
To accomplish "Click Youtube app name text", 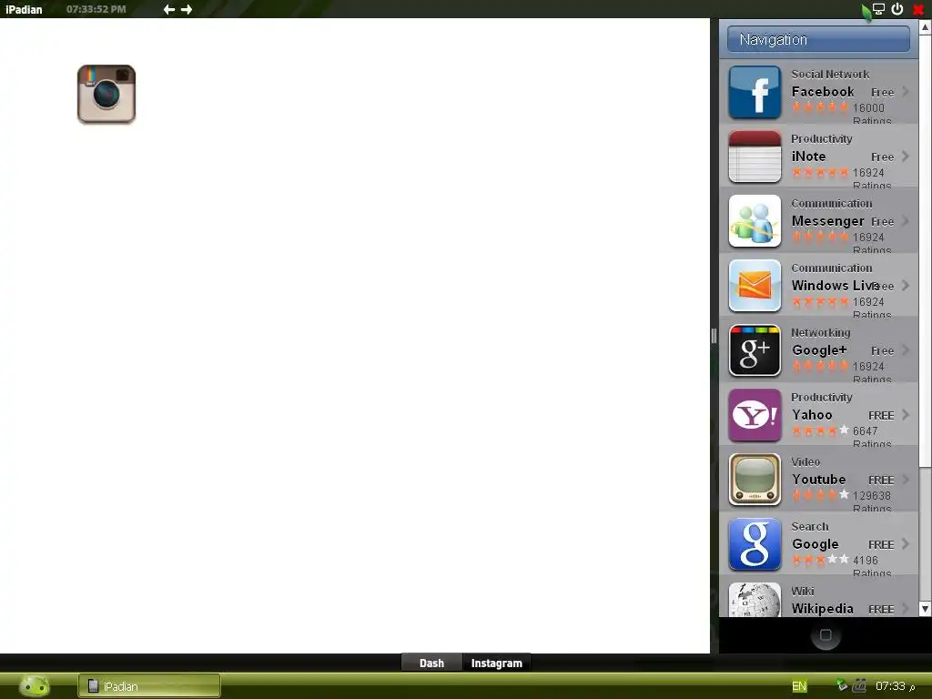I will [818, 479].
